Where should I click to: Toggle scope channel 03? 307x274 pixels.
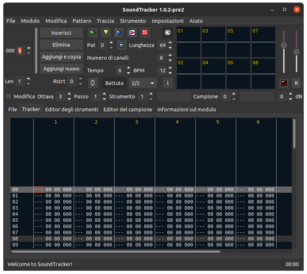tap(213, 42)
